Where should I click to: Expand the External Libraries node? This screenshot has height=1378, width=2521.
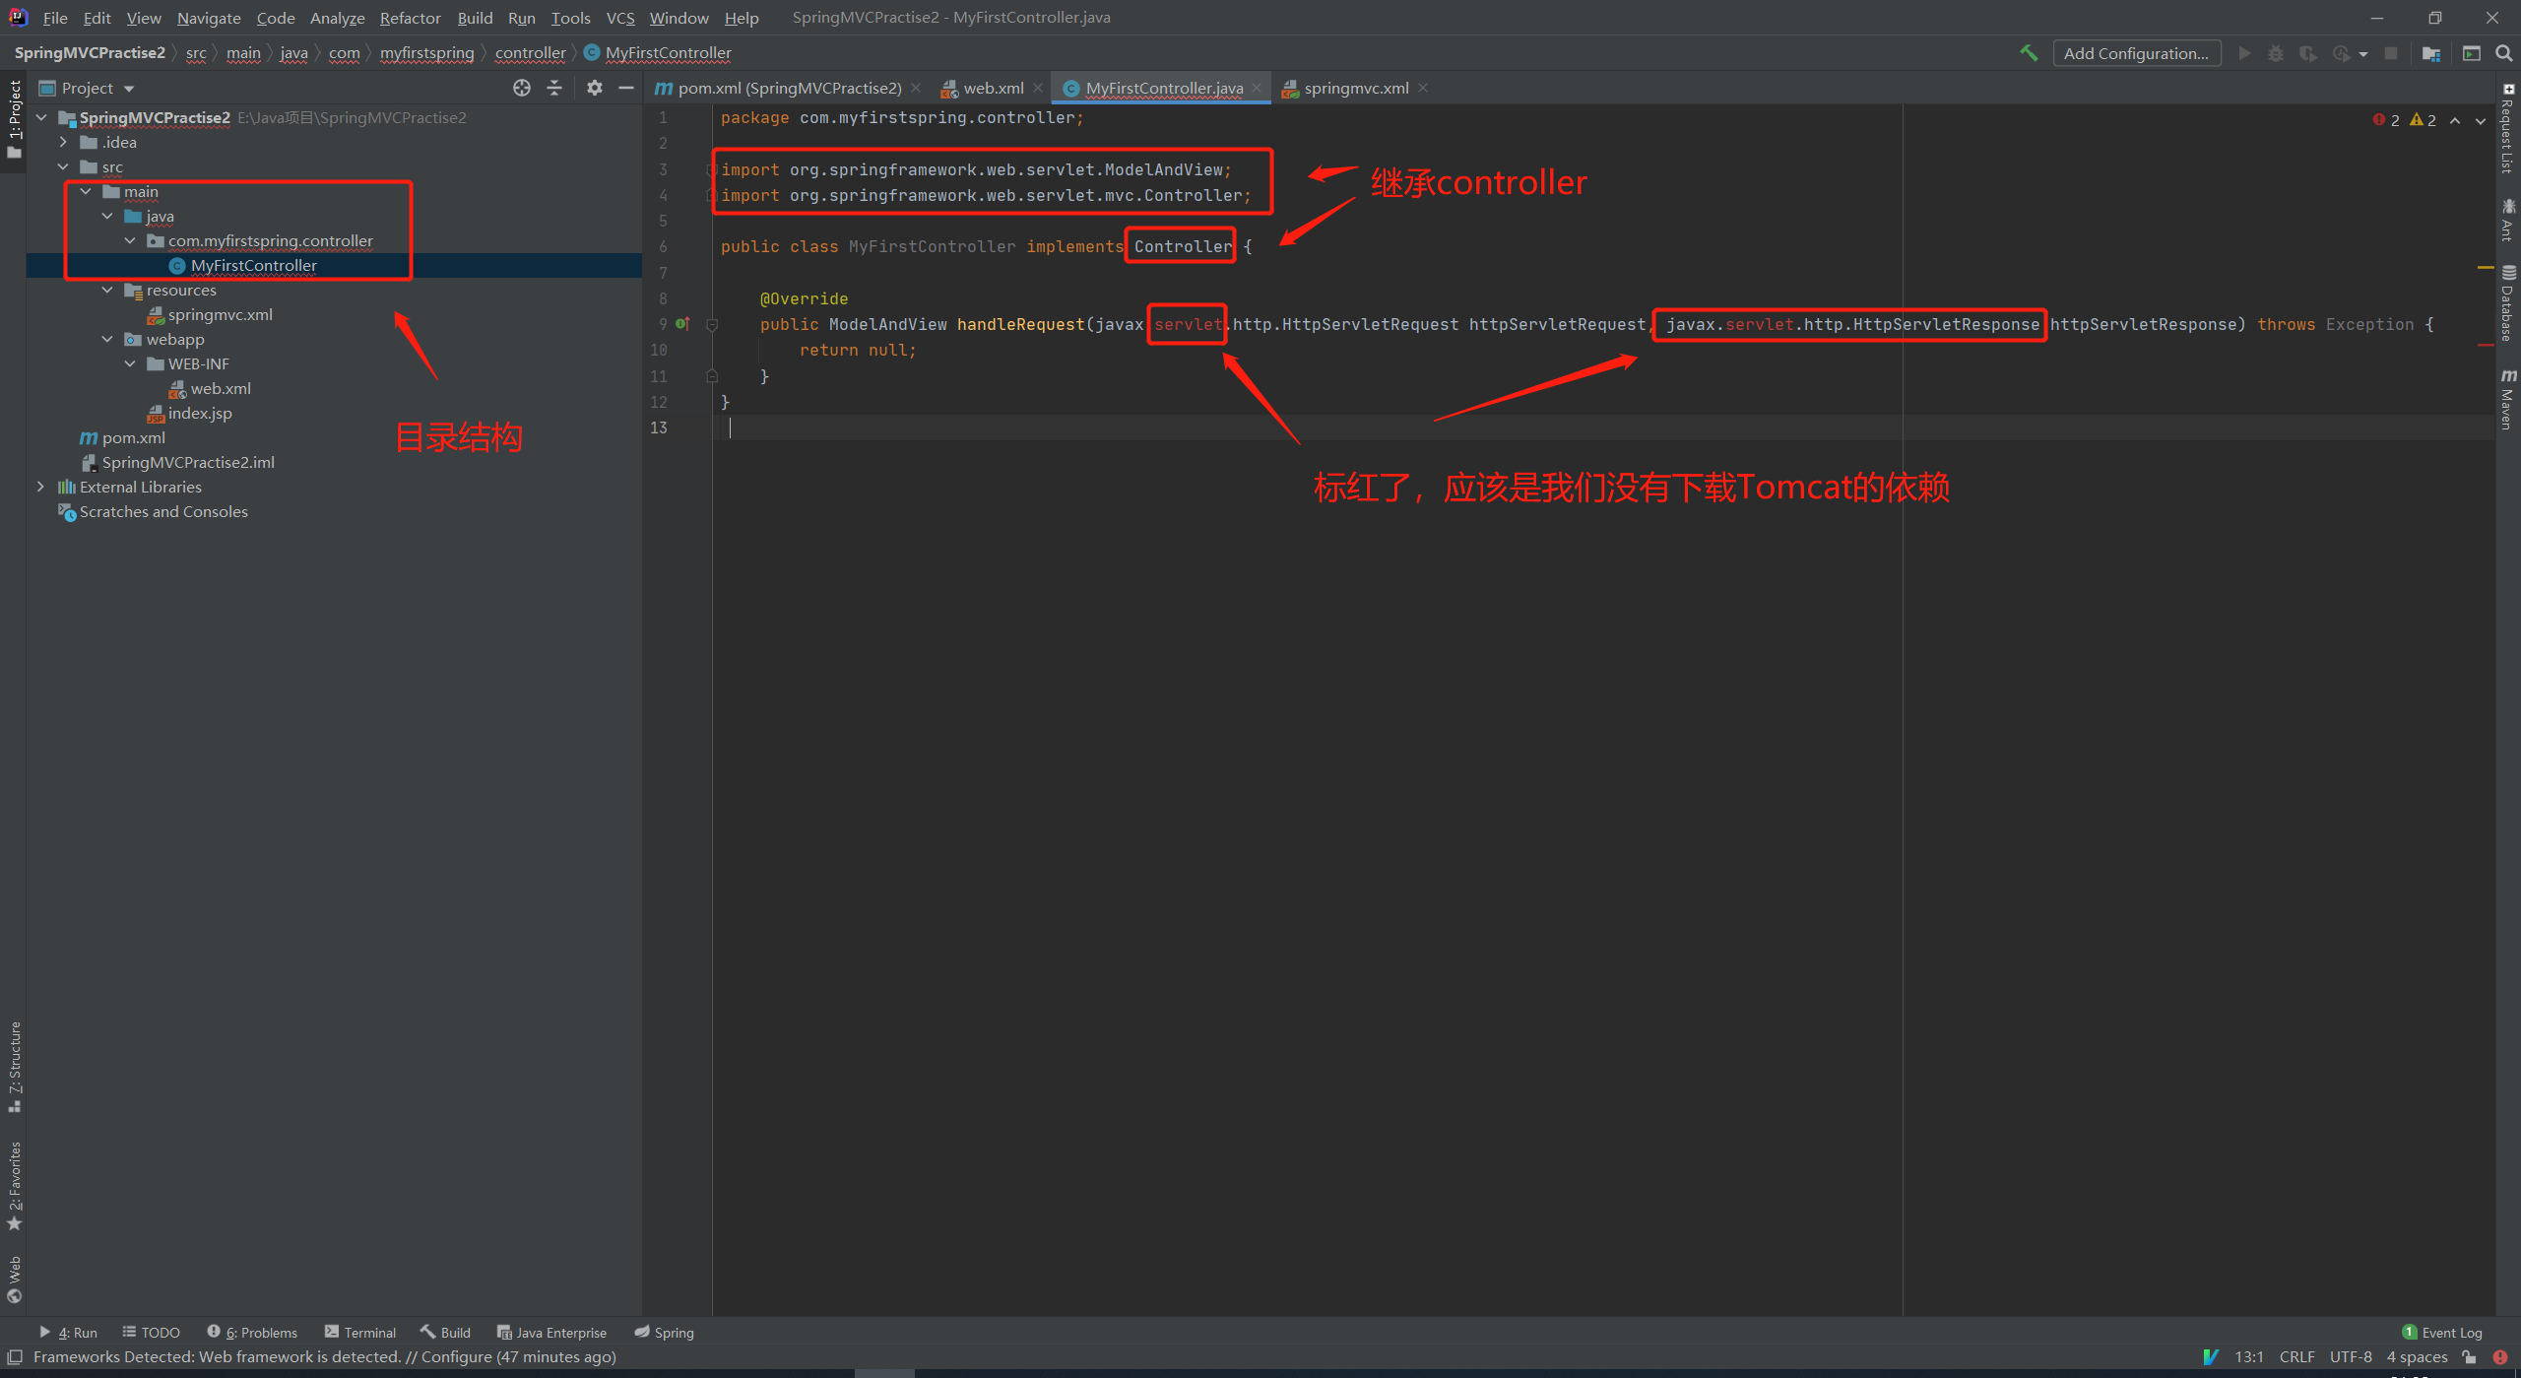click(x=40, y=487)
